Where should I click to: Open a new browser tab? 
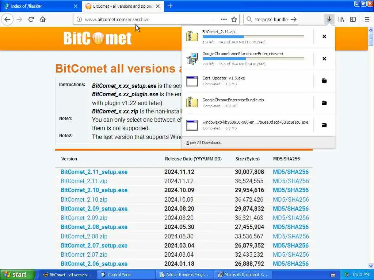(x=170, y=6)
